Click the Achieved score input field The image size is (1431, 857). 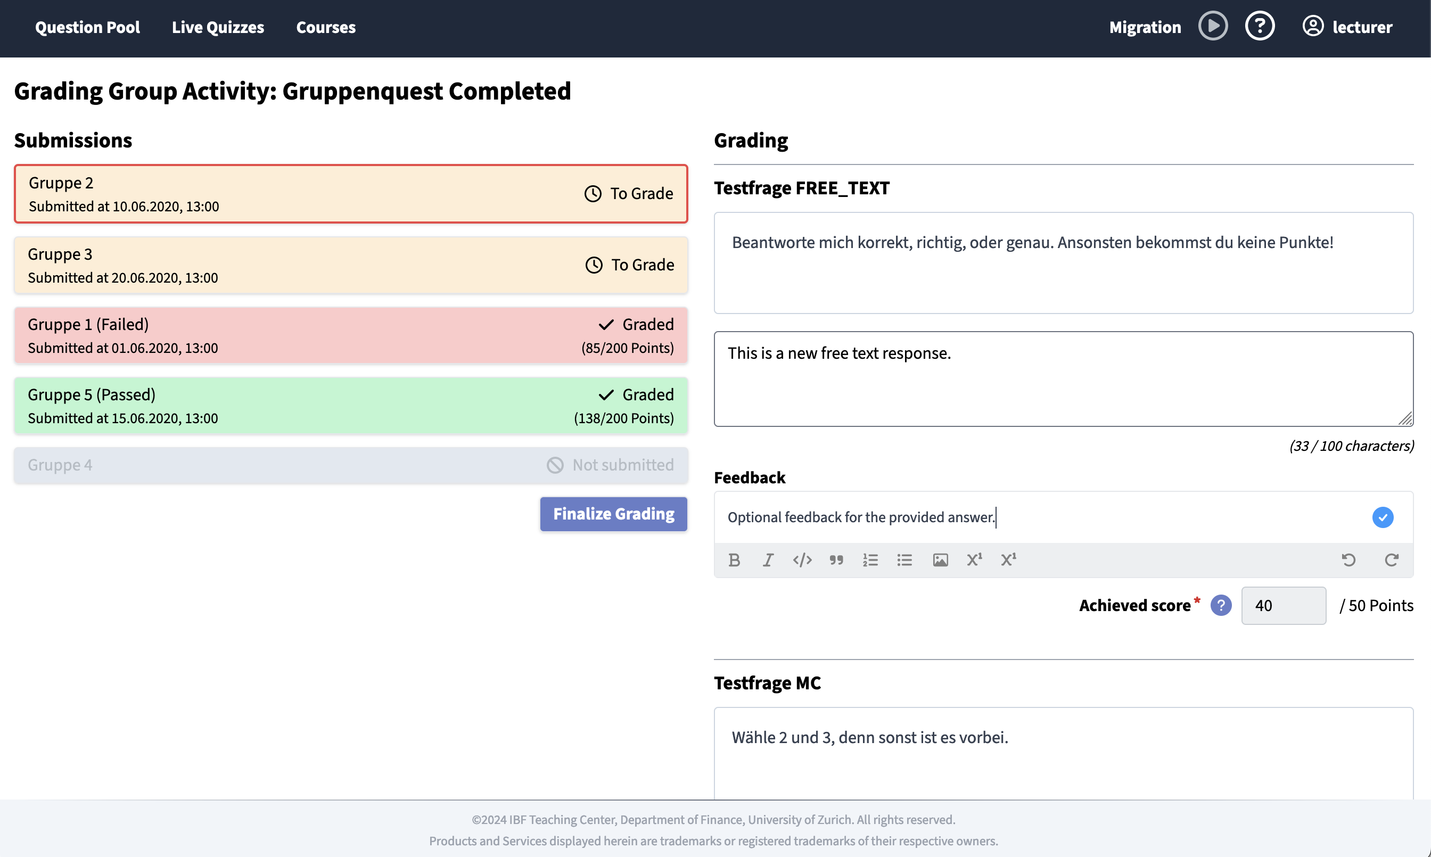[x=1283, y=605]
